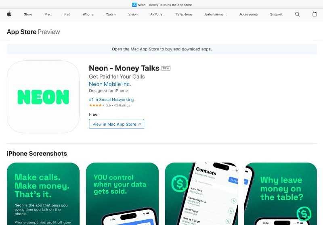The image size is (323, 225).
Task: Open the Support menu item
Action: (276, 14)
